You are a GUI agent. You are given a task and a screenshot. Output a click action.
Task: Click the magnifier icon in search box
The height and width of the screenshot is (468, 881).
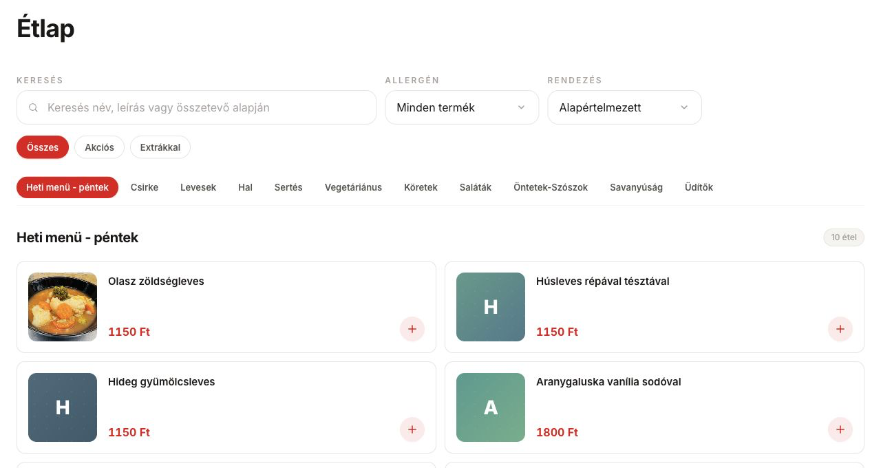[33, 107]
